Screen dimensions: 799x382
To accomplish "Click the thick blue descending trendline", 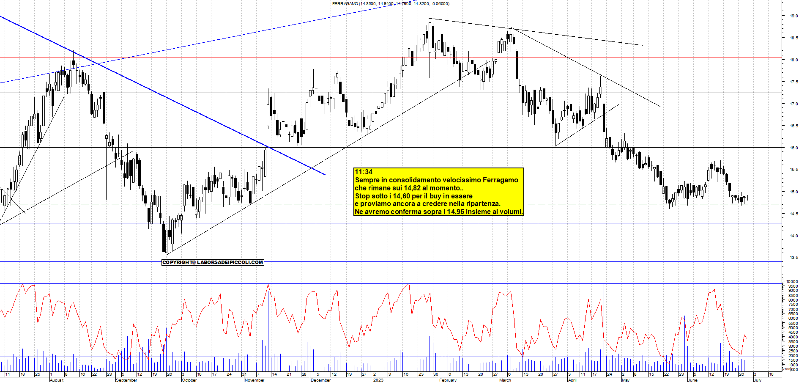I will pyautogui.click(x=163, y=95).
